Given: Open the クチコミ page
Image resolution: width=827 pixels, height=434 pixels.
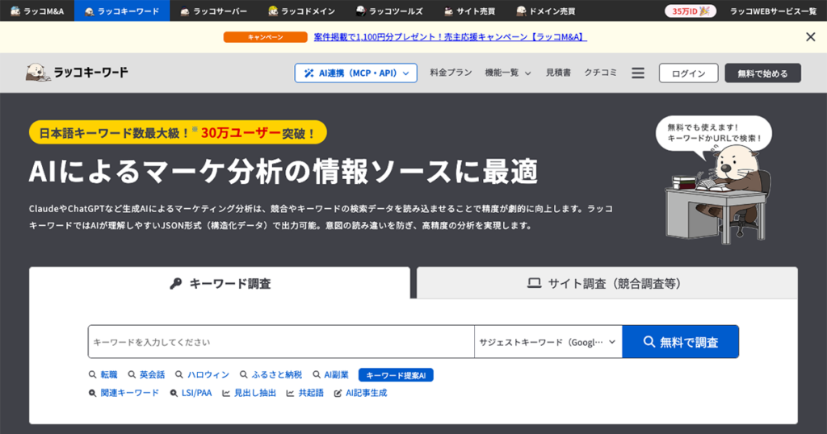Looking at the screenshot, I should [x=600, y=73].
